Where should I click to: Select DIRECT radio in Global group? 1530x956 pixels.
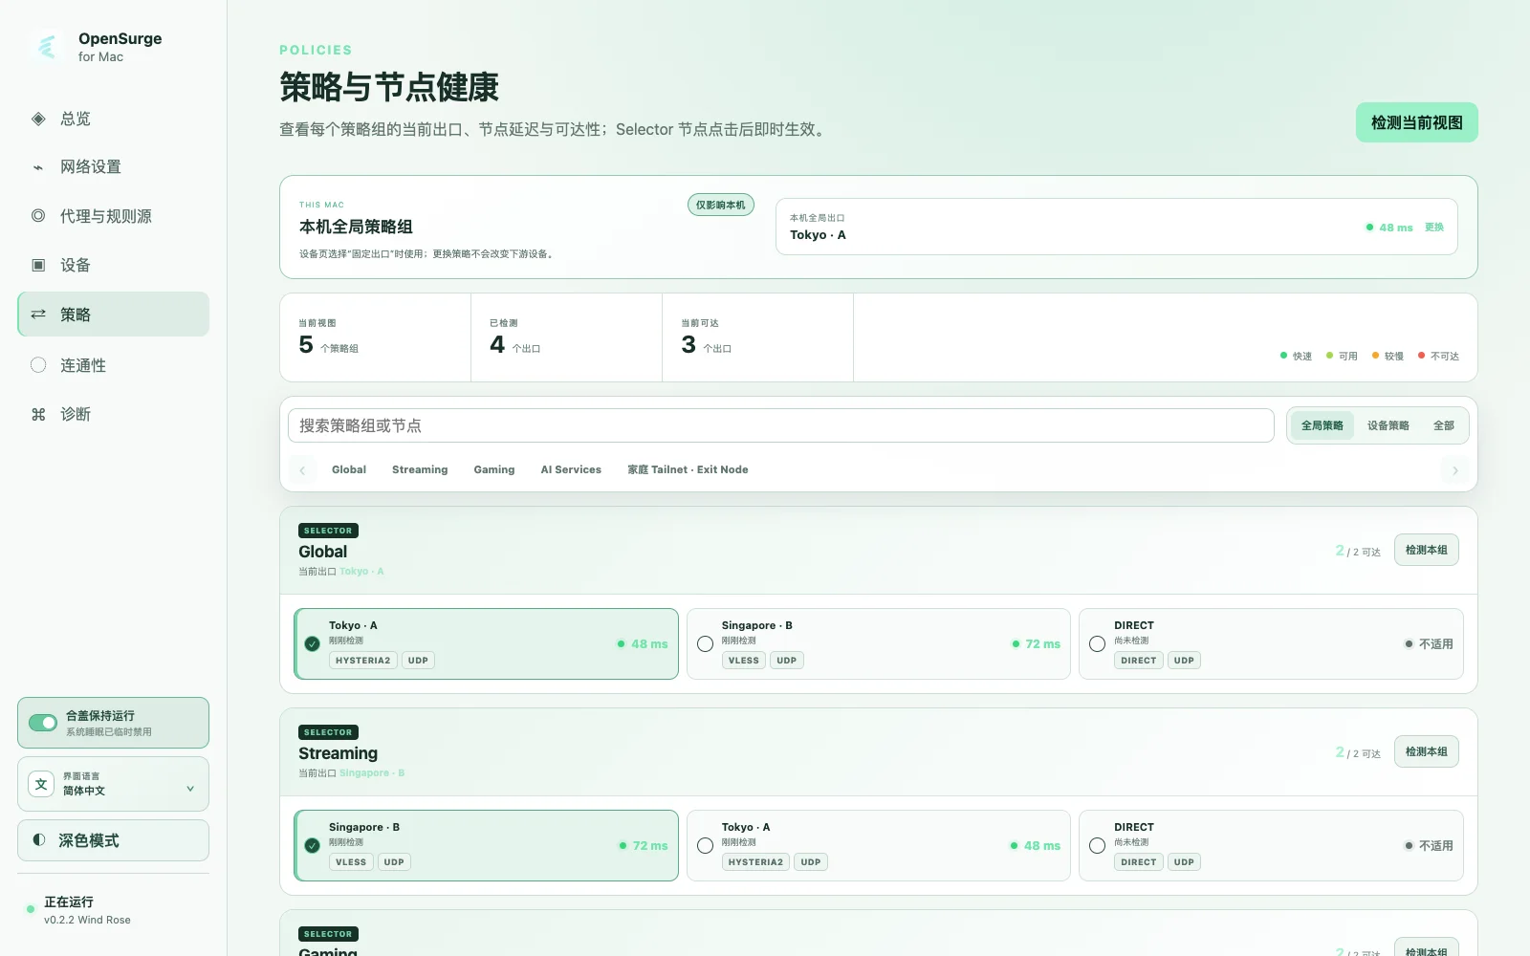tap(1098, 644)
